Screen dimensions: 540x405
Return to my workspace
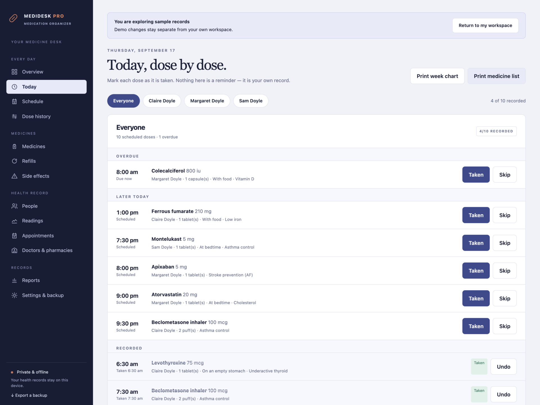(485, 25)
